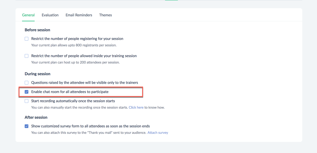The width and height of the screenshot is (317, 153).
Task: Click the 'After session' section heading
Action: (36, 117)
